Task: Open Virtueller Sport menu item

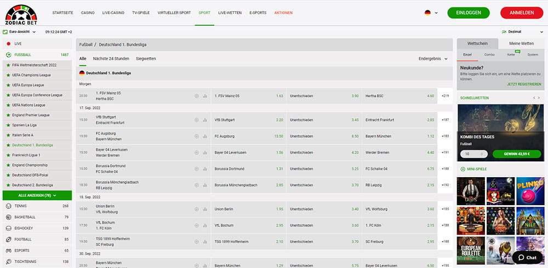Action: (174, 13)
